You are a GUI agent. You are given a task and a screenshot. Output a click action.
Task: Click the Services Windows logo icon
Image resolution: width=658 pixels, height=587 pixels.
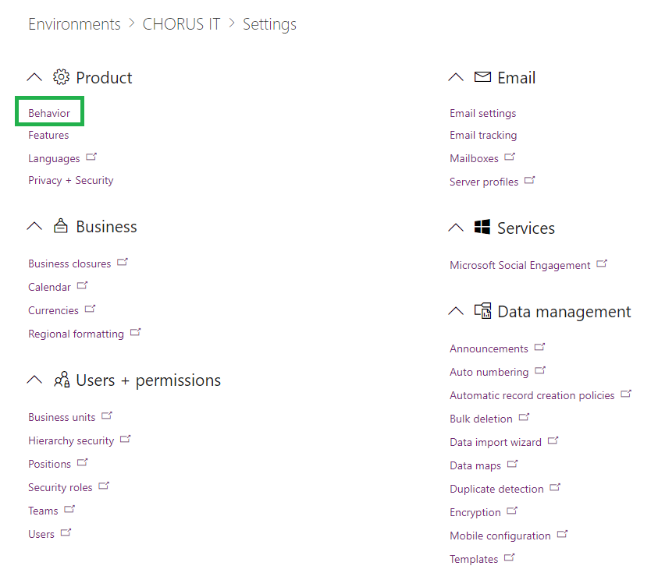click(x=482, y=227)
